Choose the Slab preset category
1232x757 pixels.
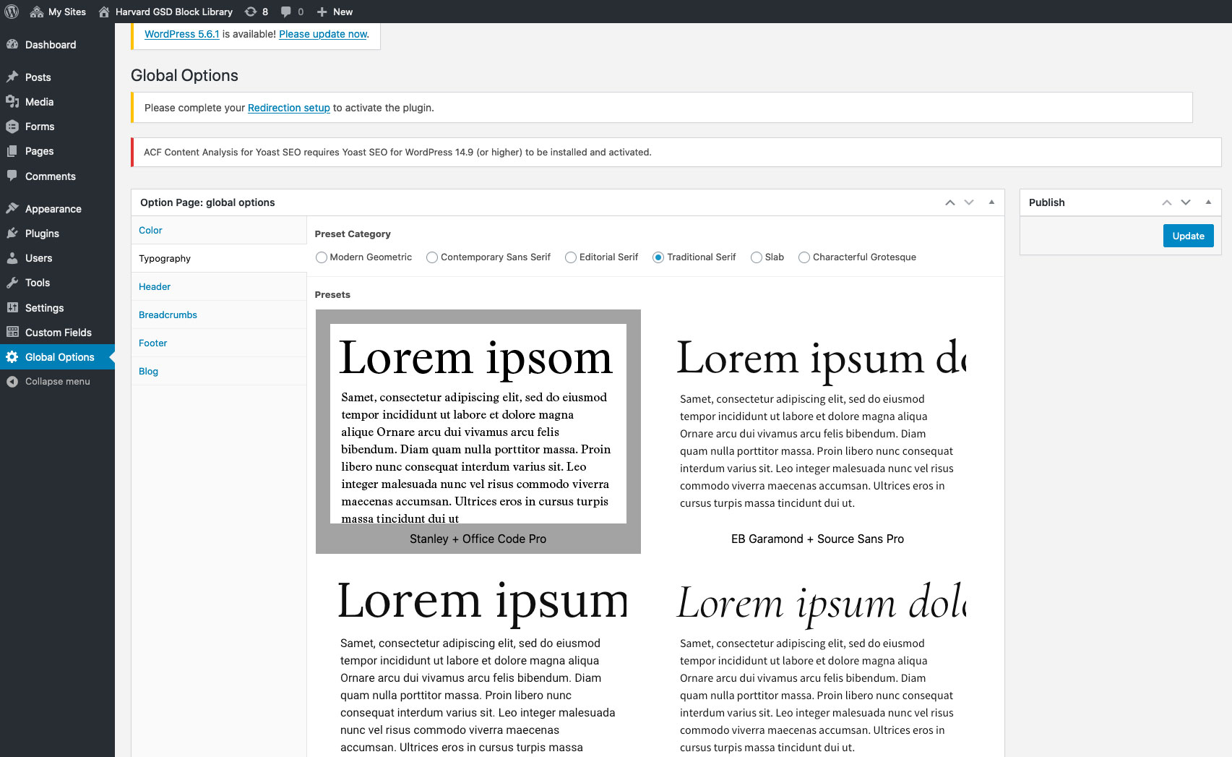tap(756, 257)
